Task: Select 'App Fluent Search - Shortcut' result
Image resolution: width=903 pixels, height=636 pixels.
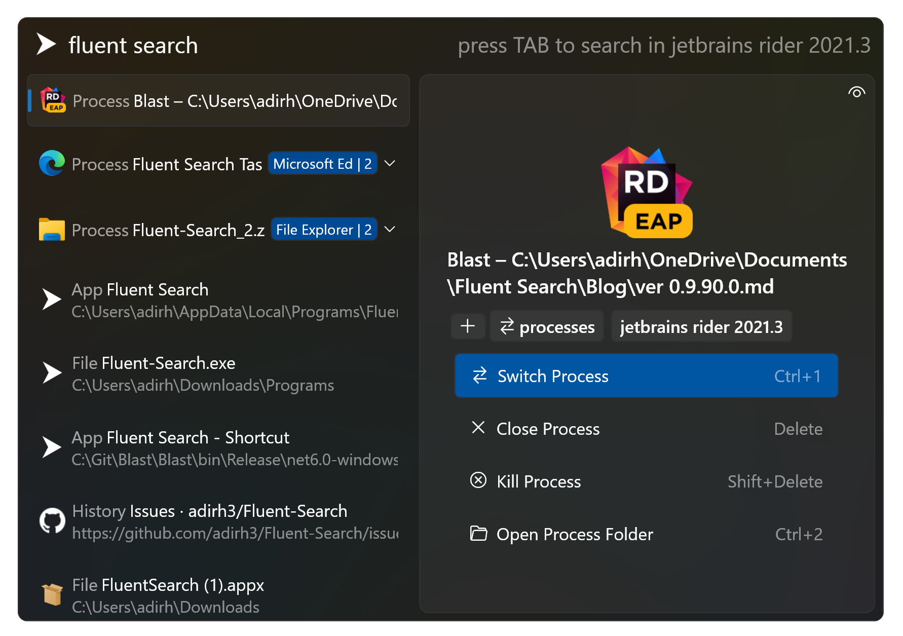Action: click(x=218, y=448)
